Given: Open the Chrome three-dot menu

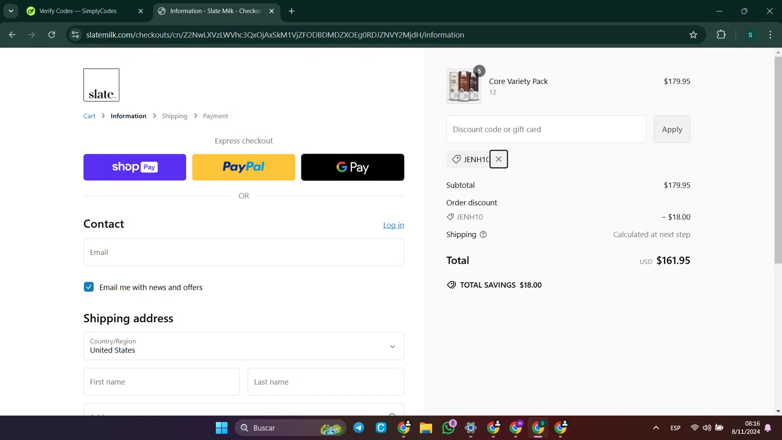Looking at the screenshot, I should [771, 35].
